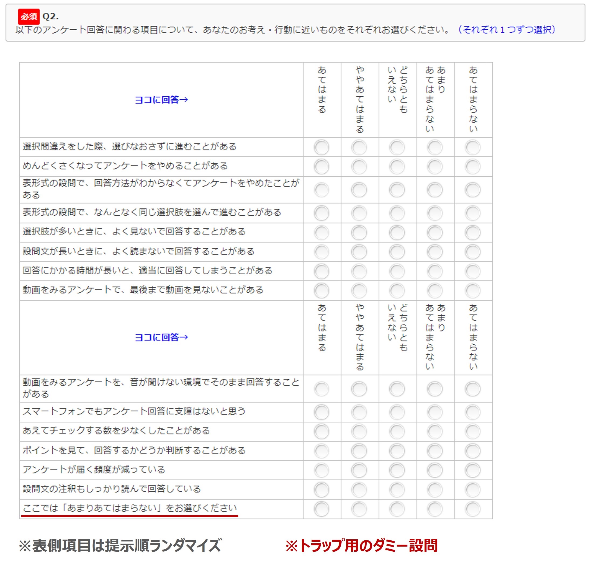The height and width of the screenshot is (563, 592).
Task: Select ややあてはまる for 適当に回答してしまう row
Action: (x=359, y=271)
